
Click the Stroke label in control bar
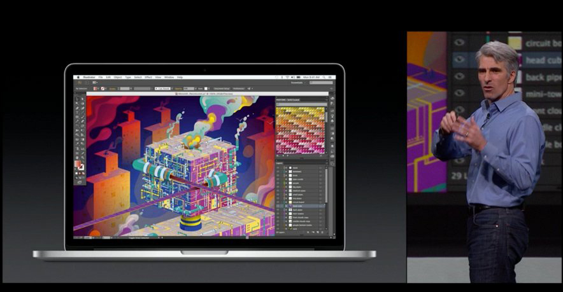[x=112, y=88]
